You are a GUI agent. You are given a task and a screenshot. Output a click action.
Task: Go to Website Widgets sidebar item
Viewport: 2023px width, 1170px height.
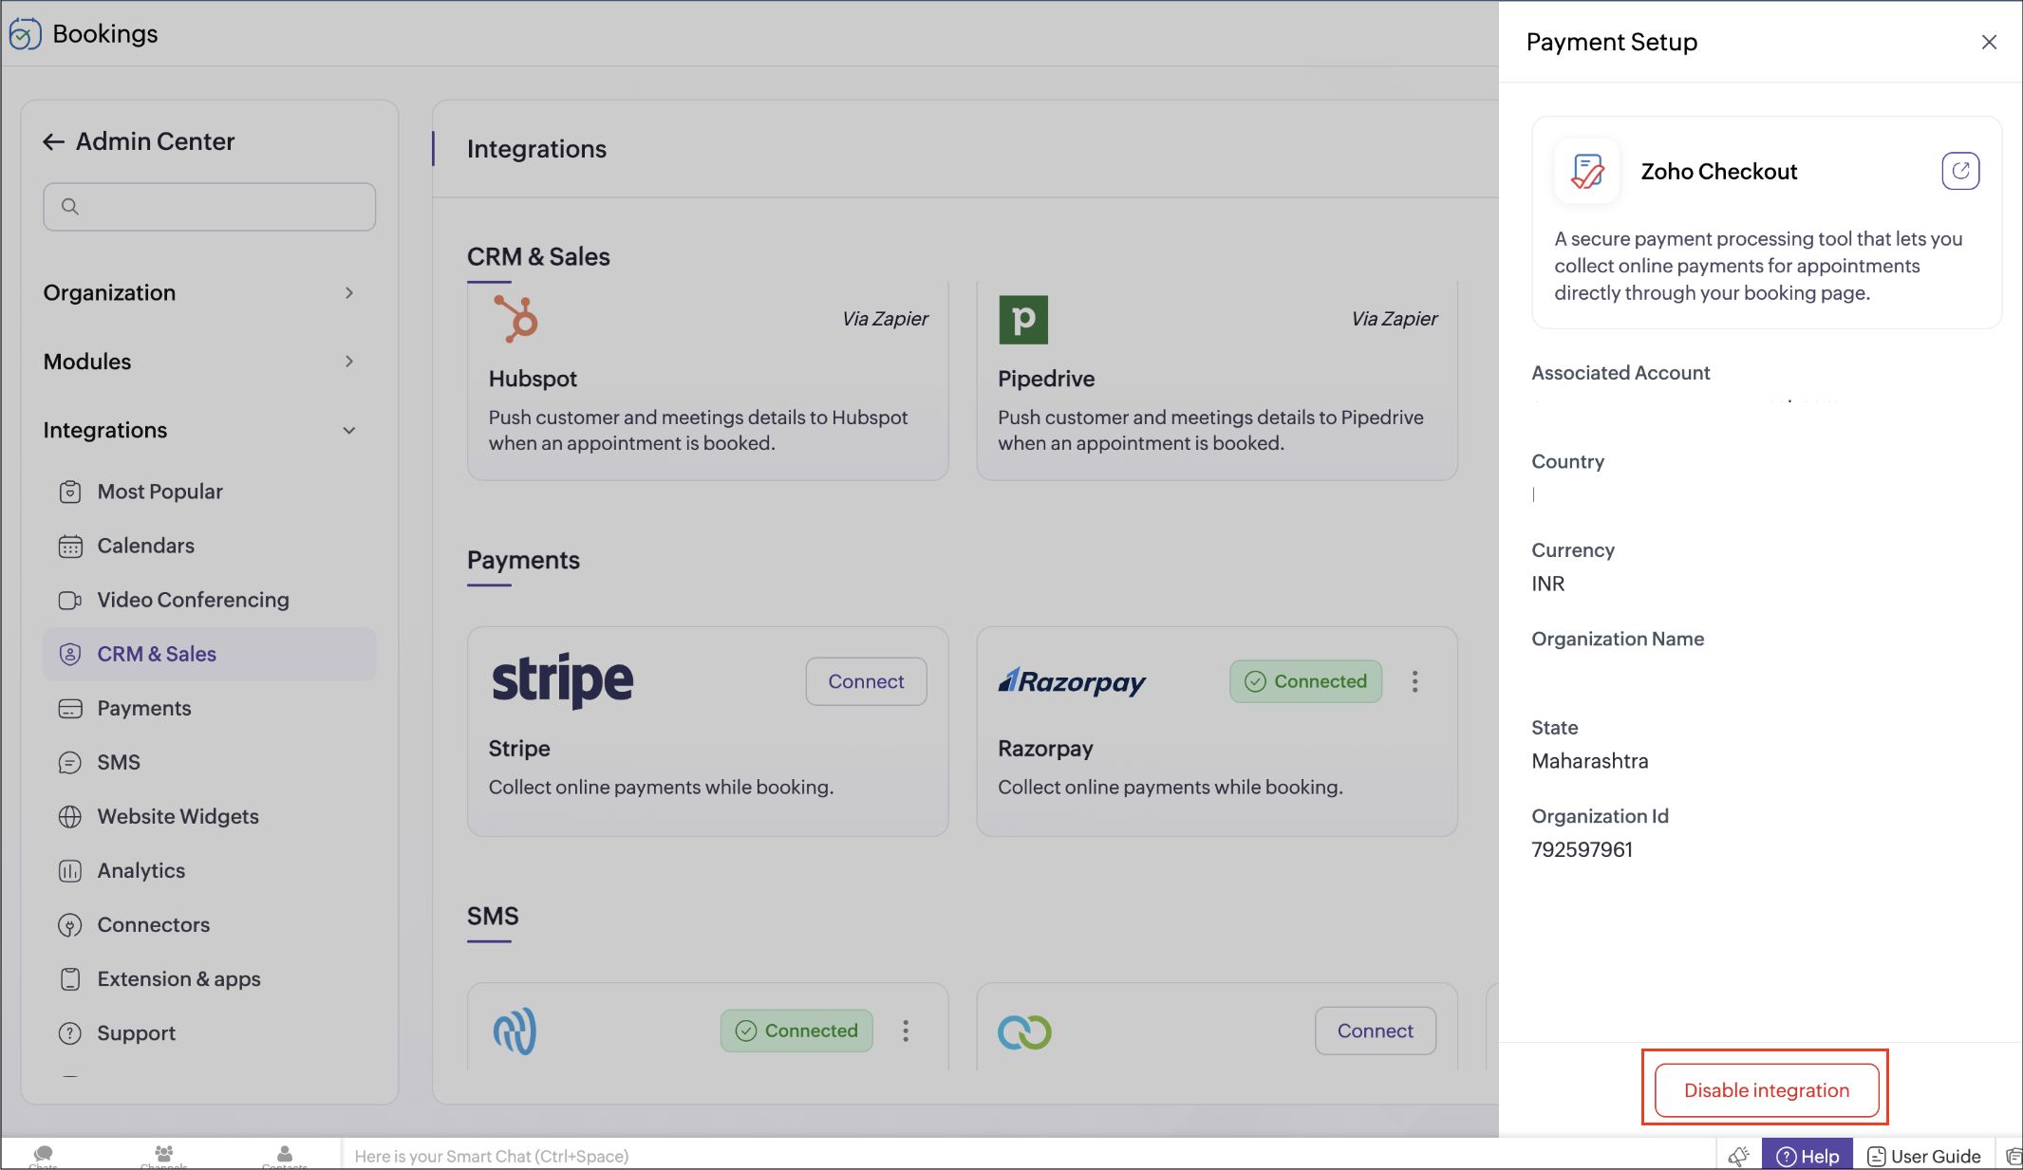pos(178,816)
